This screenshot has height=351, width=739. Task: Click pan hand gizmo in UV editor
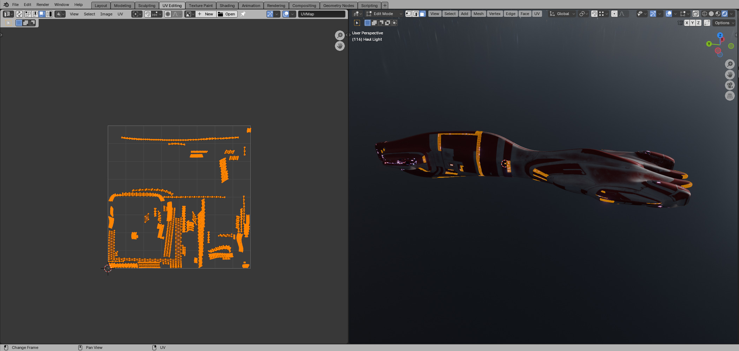(339, 46)
